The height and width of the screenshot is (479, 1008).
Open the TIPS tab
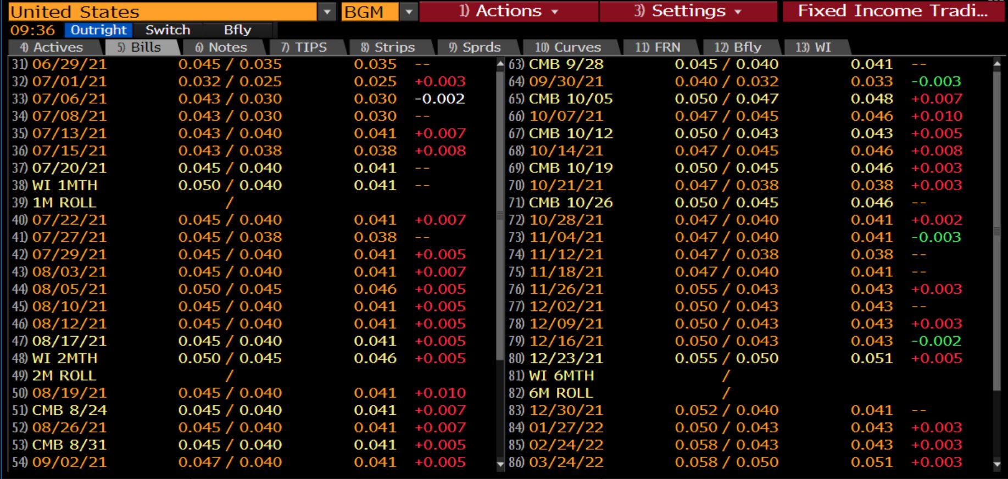[x=304, y=48]
